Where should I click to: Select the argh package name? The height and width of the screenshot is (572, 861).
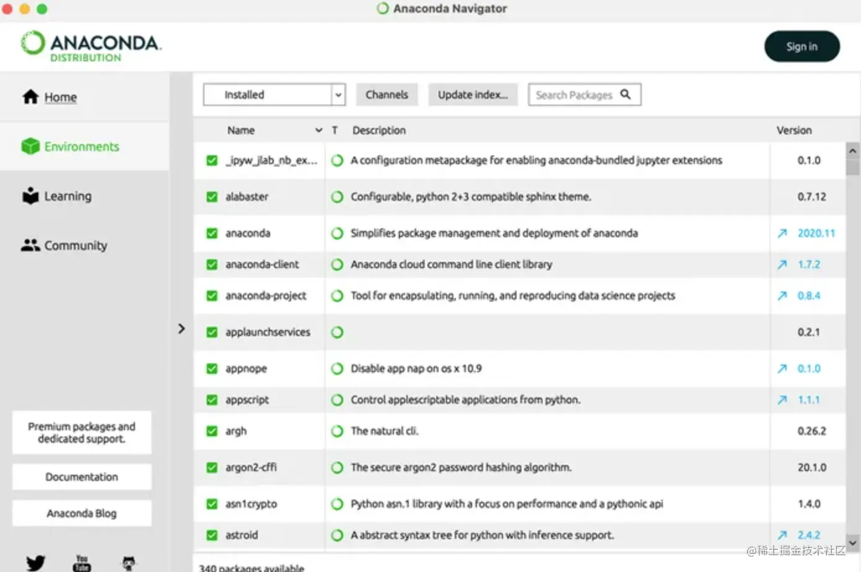236,431
